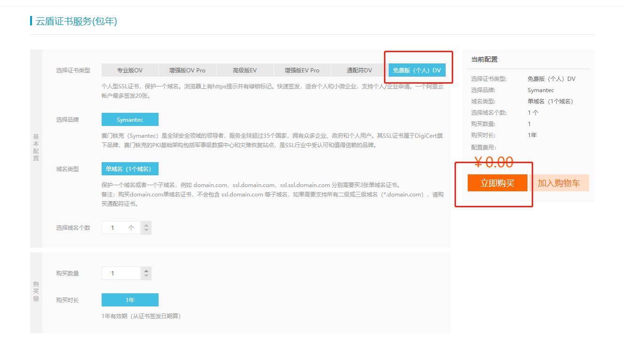
Task: Select the Symantec brand option
Action: pos(130,119)
